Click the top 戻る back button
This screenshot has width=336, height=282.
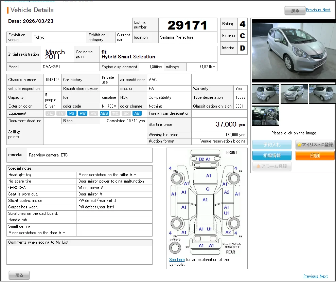[x=295, y=11]
